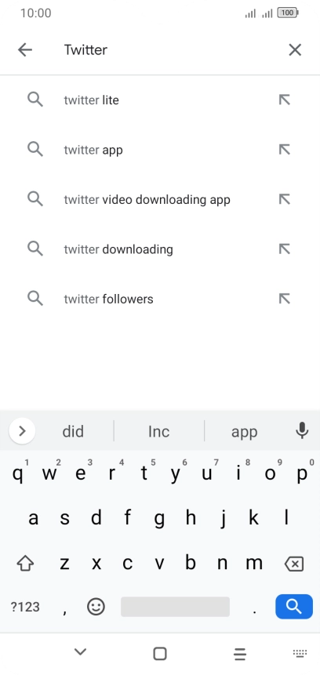Switch to ?123 symbols keyboard
This screenshot has height=675, width=320.
25,607
